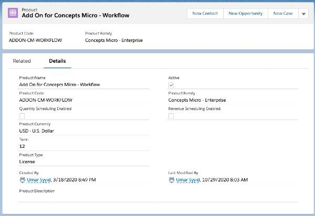Viewport: 315px width, 216px height.
Task: Click the Last Modified By user avatar icon
Action: click(172, 180)
